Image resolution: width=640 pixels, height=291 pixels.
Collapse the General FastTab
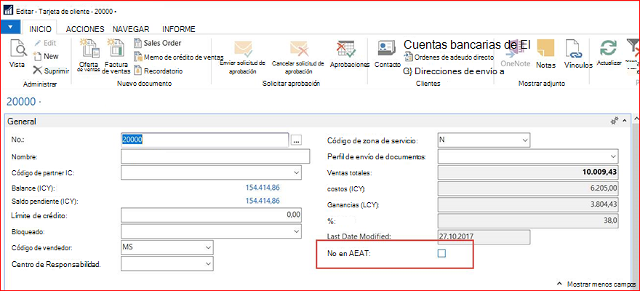pos(625,121)
